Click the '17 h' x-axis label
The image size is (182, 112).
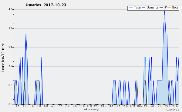point(132,106)
